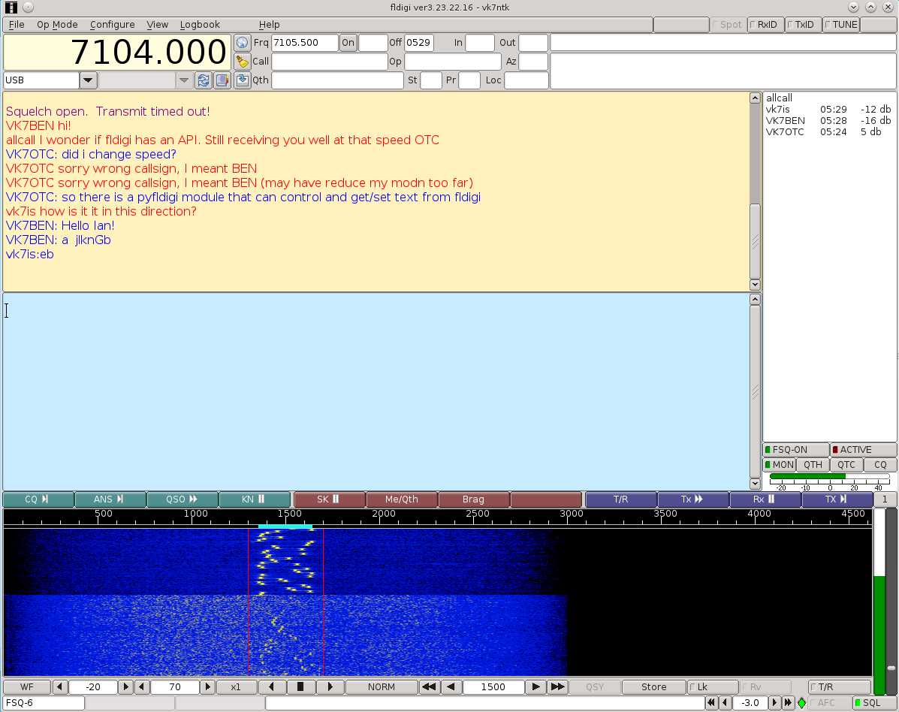Toggle T/R checkbox in waterfall controls
The width and height of the screenshot is (899, 712).
pos(840,686)
